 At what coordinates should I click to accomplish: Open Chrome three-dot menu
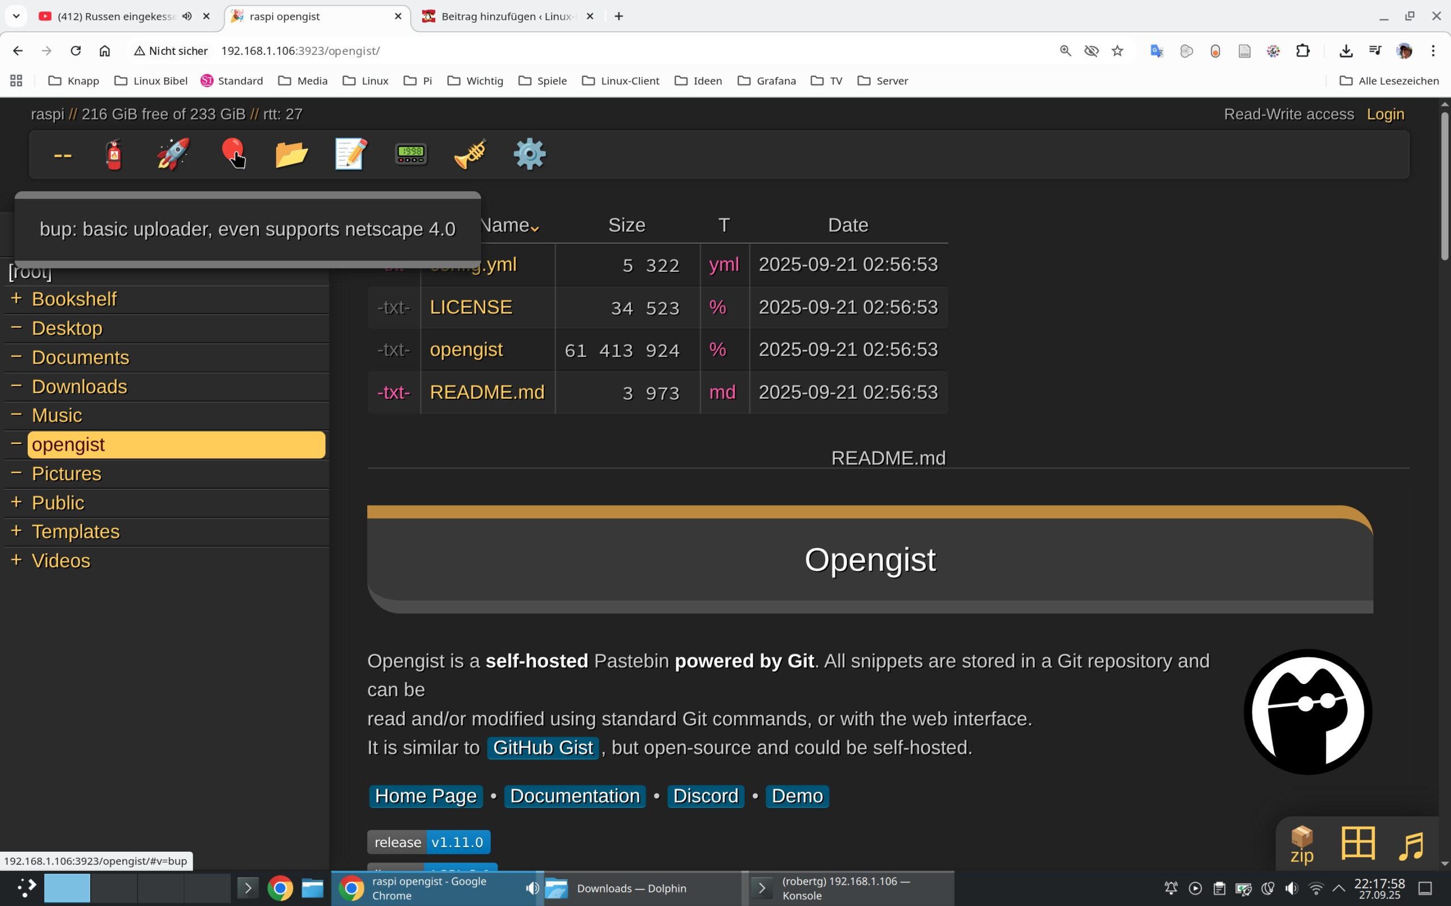click(1433, 51)
